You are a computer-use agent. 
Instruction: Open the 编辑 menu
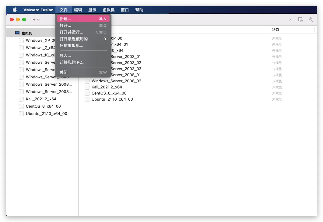coord(78,10)
